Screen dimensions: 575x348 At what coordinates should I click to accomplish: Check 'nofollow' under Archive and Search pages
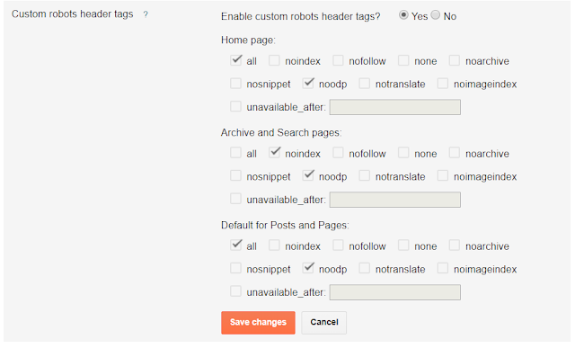(x=338, y=153)
